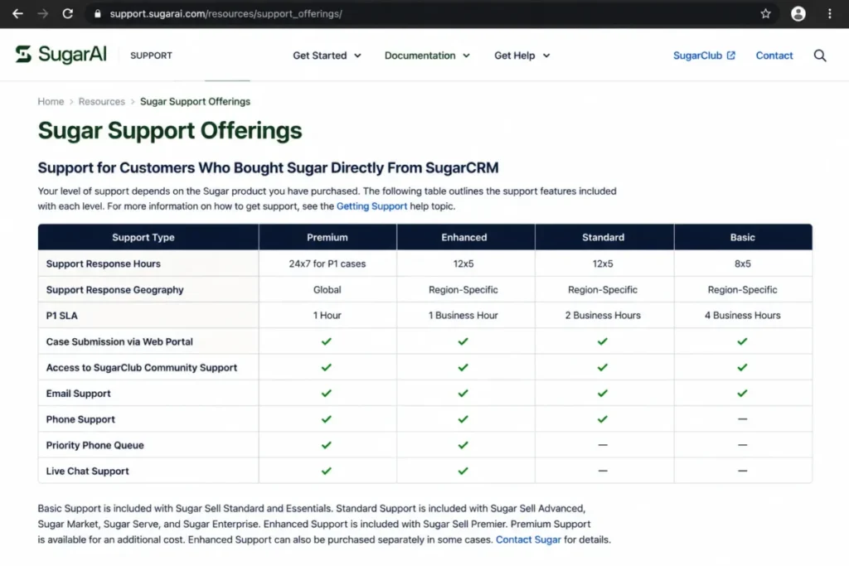This screenshot has width=849, height=566.
Task: Click Standard dash for Live Chat Support
Action: click(x=603, y=471)
